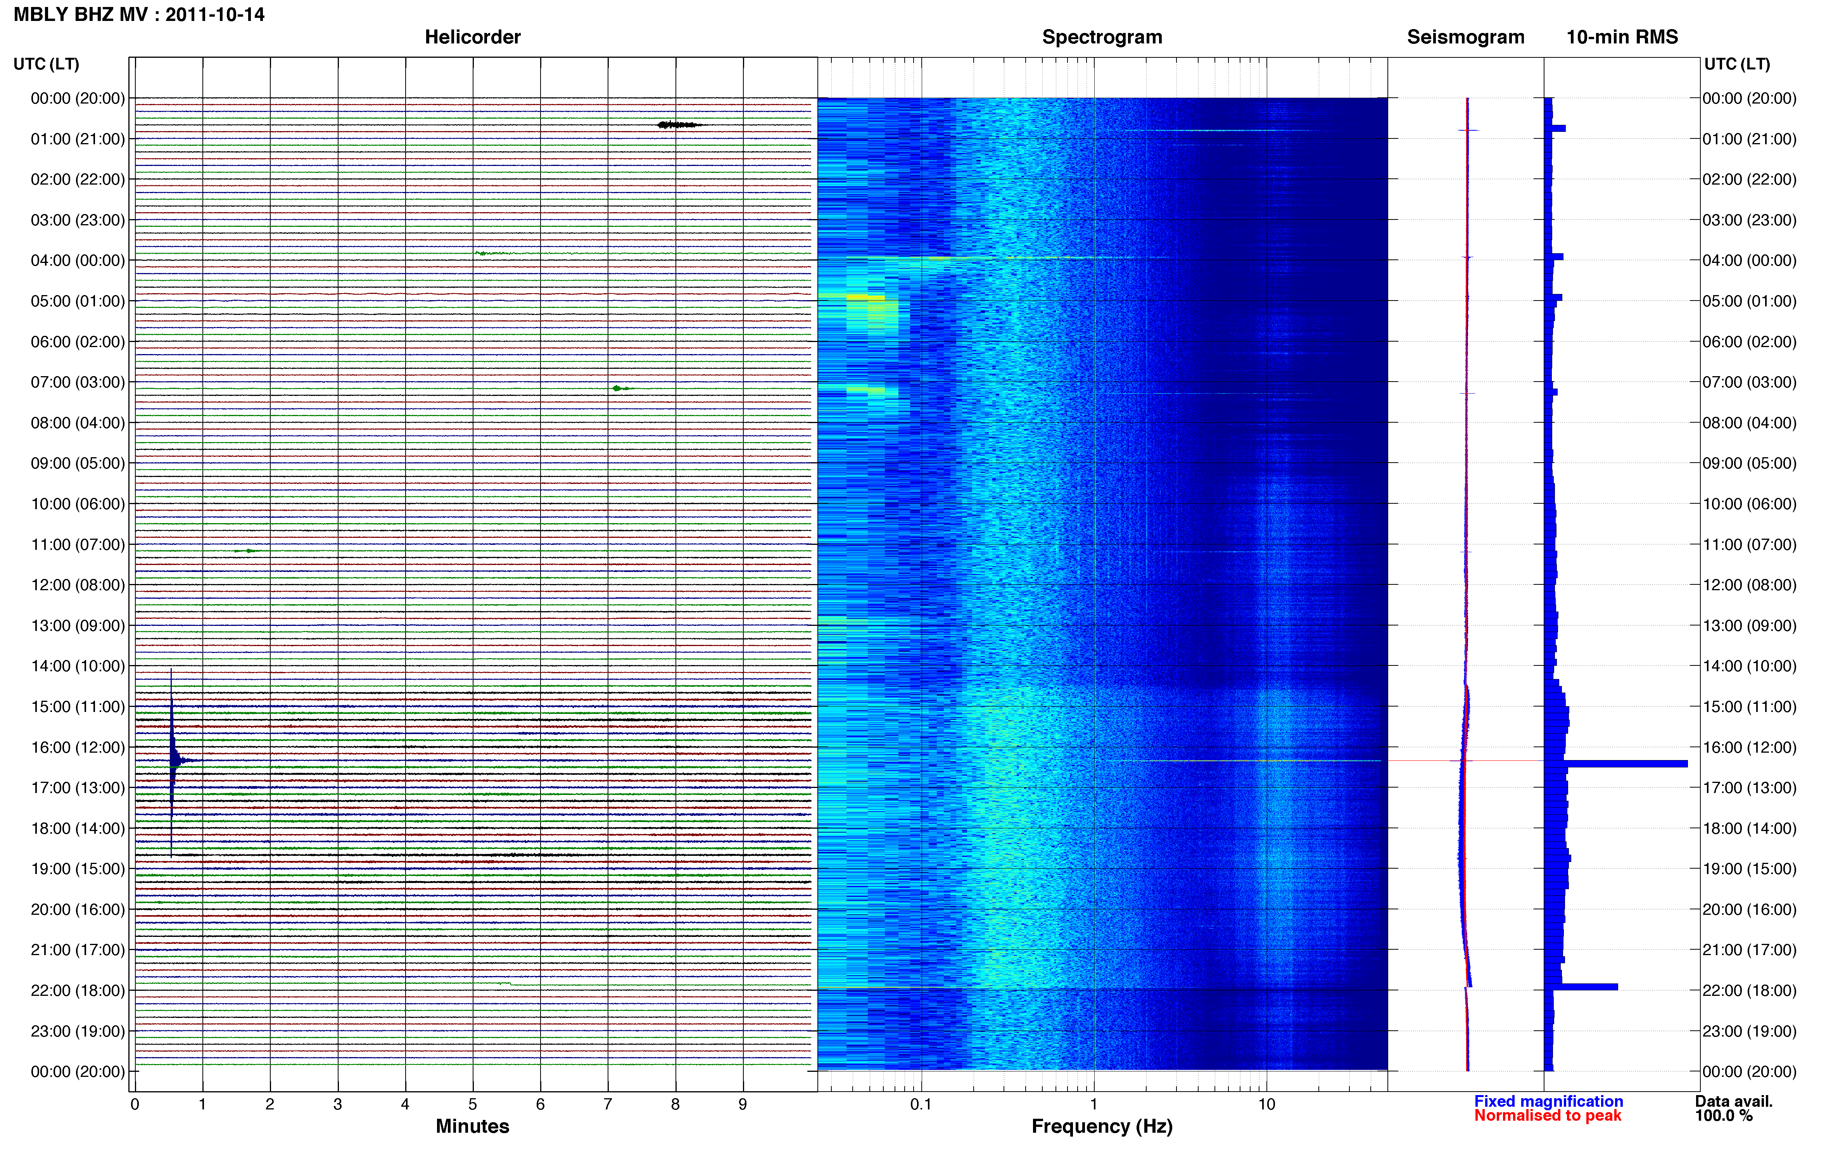Pick the right-axis label "19:00 (15:00)"

click(x=1750, y=869)
